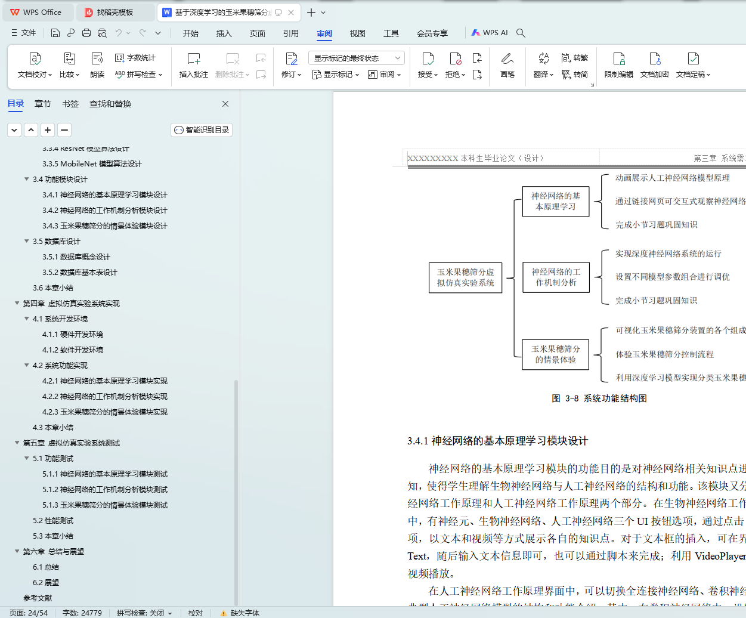Click 拒绝 reject changes icon
746x618 pixels.
click(x=455, y=58)
